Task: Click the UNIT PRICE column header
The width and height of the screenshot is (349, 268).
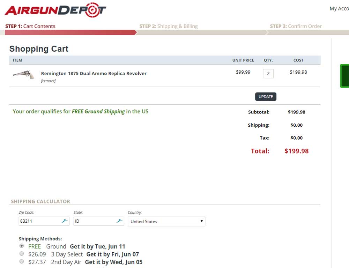Action: (x=243, y=60)
